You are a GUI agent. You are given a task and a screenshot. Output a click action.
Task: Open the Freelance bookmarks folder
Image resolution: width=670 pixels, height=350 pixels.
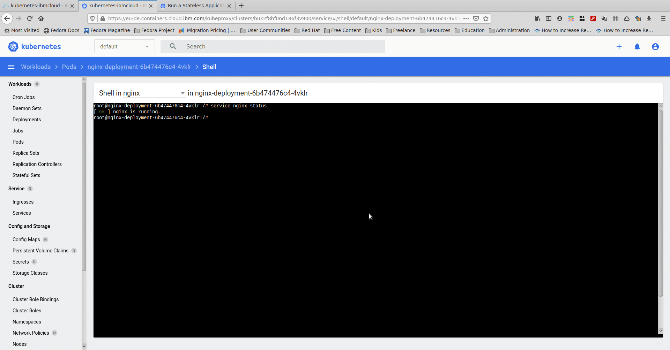click(x=401, y=30)
